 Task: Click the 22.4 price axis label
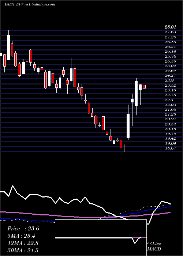pos(168,100)
